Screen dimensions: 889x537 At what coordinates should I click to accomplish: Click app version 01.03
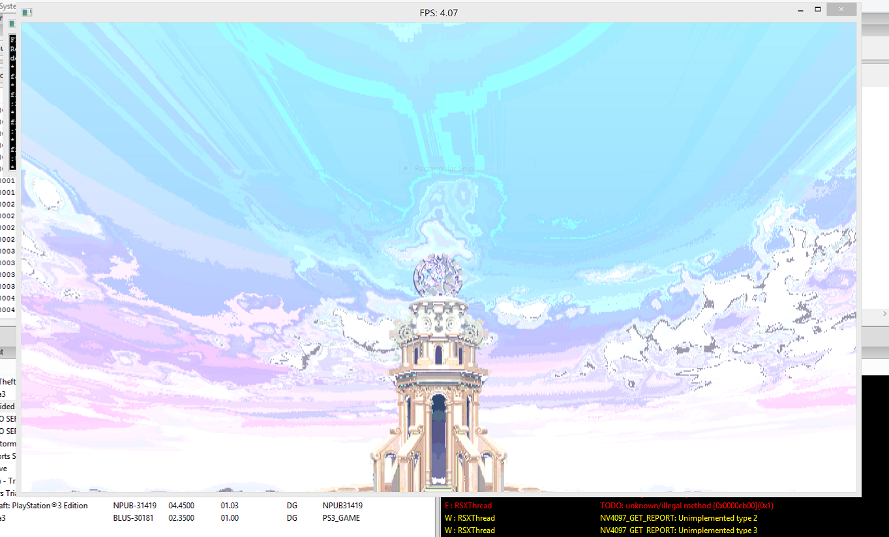point(229,505)
